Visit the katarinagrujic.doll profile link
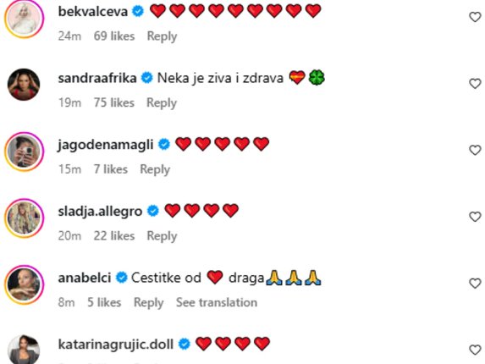Image resolution: width=485 pixels, height=364 pixels. (116, 345)
